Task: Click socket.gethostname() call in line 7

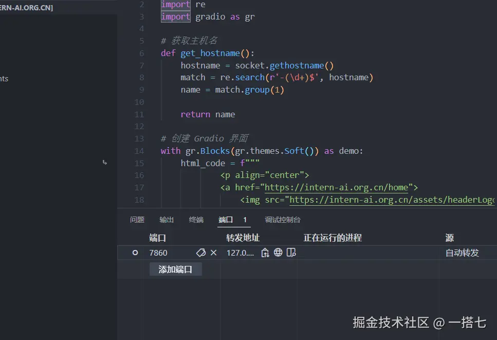Action: (x=284, y=66)
